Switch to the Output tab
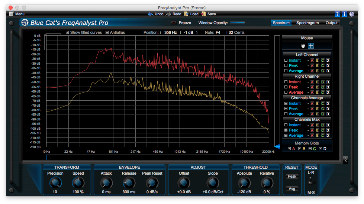 (332, 23)
